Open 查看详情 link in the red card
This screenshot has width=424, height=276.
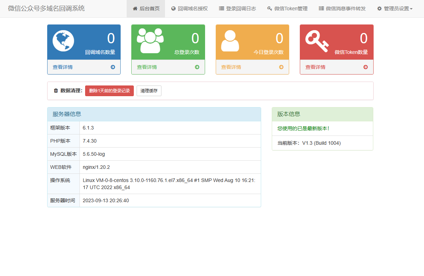click(315, 67)
